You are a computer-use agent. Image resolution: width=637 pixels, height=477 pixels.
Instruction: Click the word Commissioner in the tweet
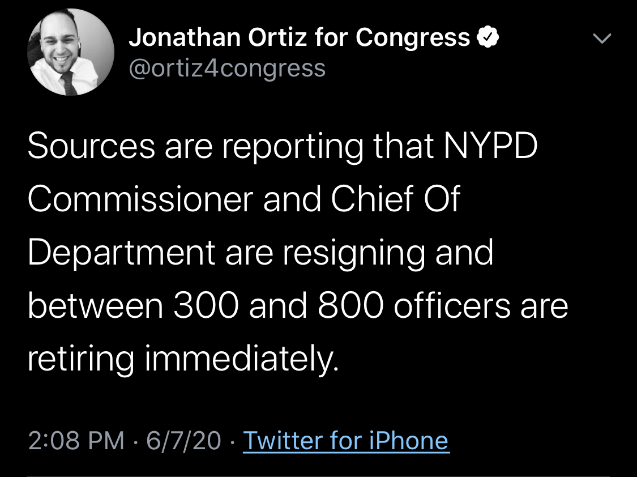pos(140,199)
